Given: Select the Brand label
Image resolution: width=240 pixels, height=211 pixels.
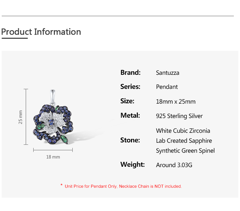Looking at the screenshot, I should click(130, 72).
